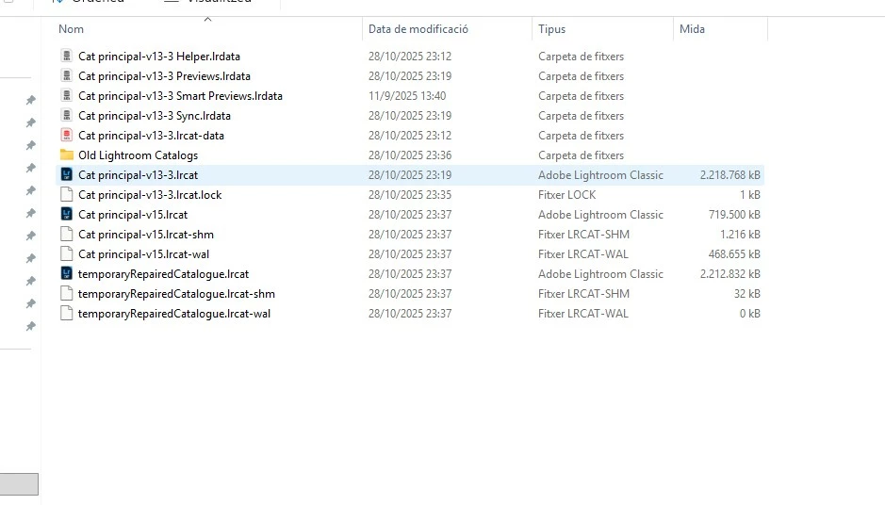Select file name Cat principal-v13-3.lrcat.lock
Screen dimensions: 885x505
[150, 194]
